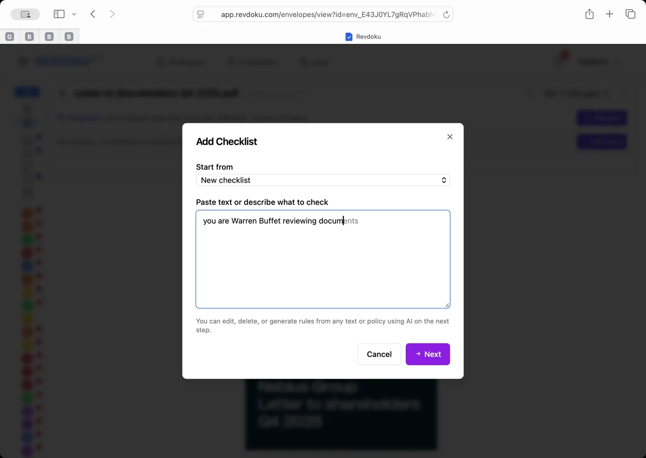Click Next in the Add Checklist dialog
Image resolution: width=646 pixels, height=458 pixels.
[428, 354]
